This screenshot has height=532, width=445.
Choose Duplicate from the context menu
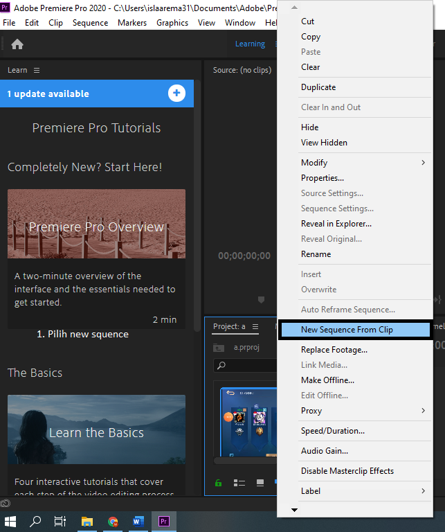click(x=364, y=87)
